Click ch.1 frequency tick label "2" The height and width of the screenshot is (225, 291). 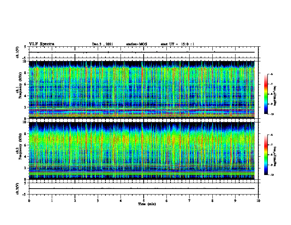[25, 107]
